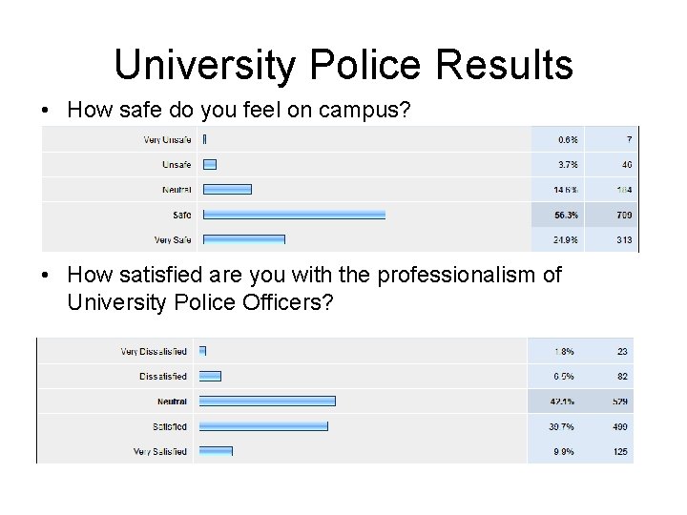
Task: Select the campus safety question text
Action: (239, 111)
